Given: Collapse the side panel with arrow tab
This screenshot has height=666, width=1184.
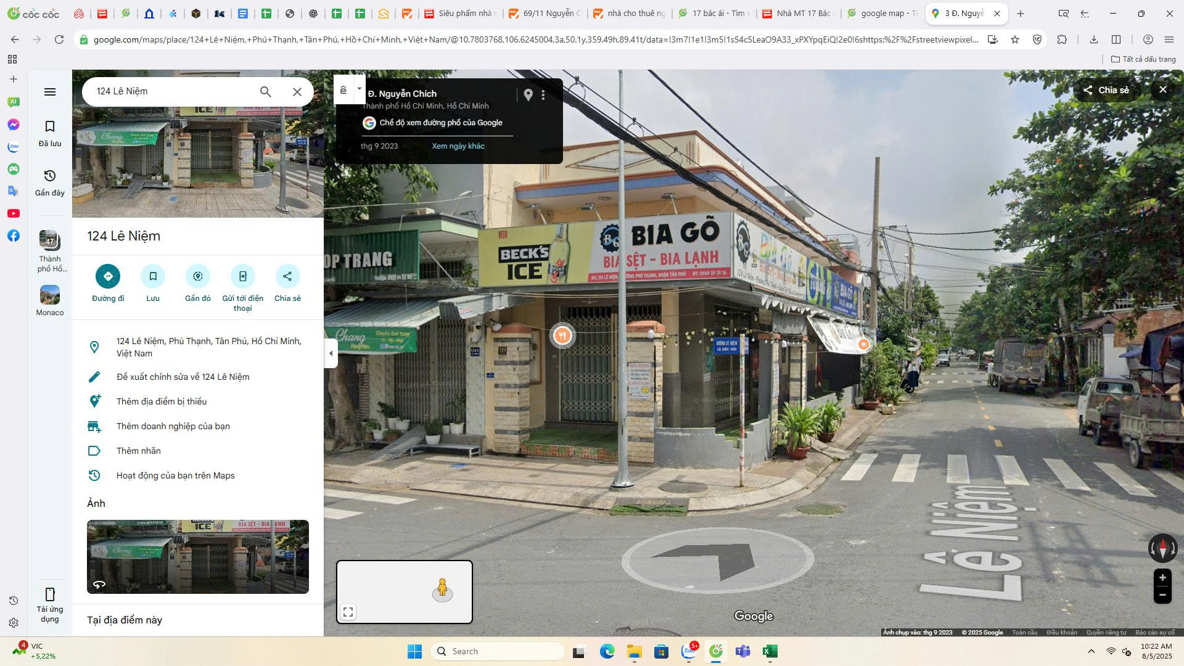Looking at the screenshot, I should pos(331,353).
